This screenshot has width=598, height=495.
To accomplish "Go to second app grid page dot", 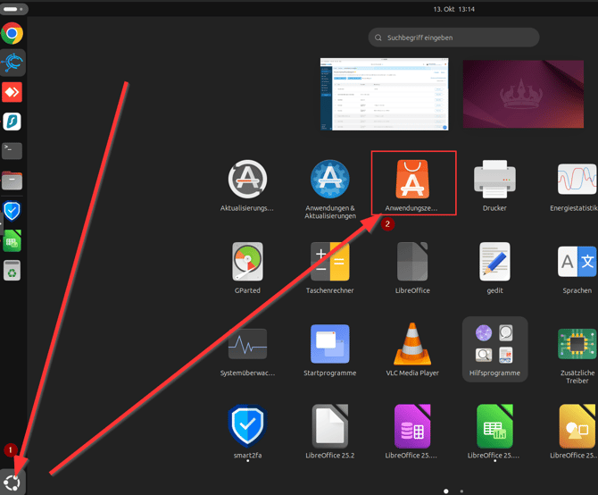I will coord(461,491).
